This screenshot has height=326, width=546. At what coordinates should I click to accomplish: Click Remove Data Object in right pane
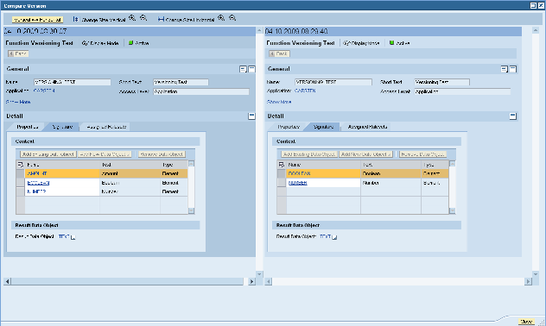coord(422,154)
